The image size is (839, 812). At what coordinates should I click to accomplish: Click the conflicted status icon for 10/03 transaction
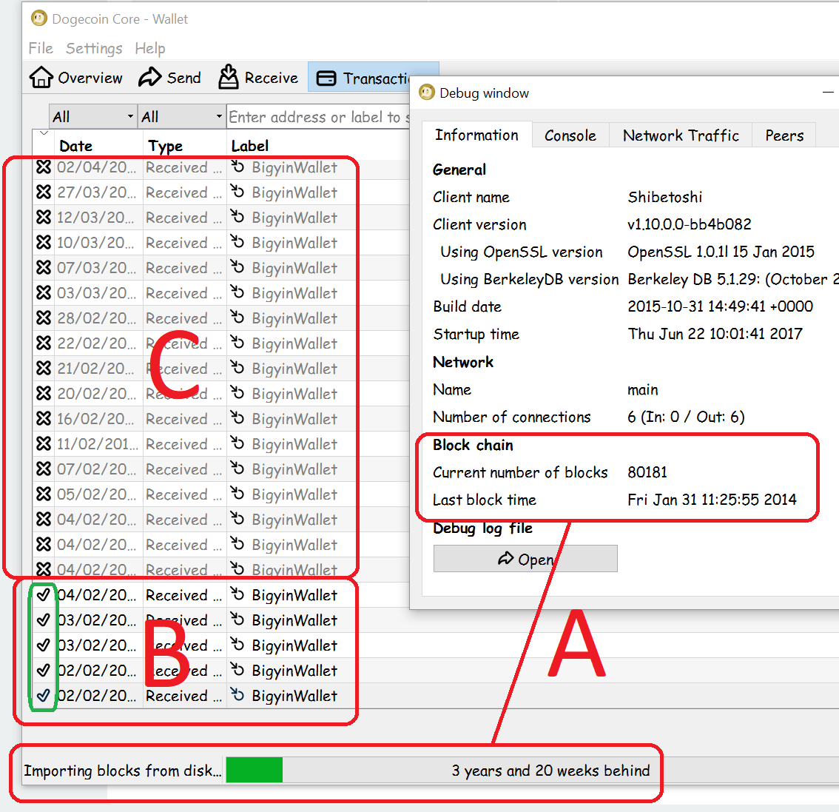point(44,243)
